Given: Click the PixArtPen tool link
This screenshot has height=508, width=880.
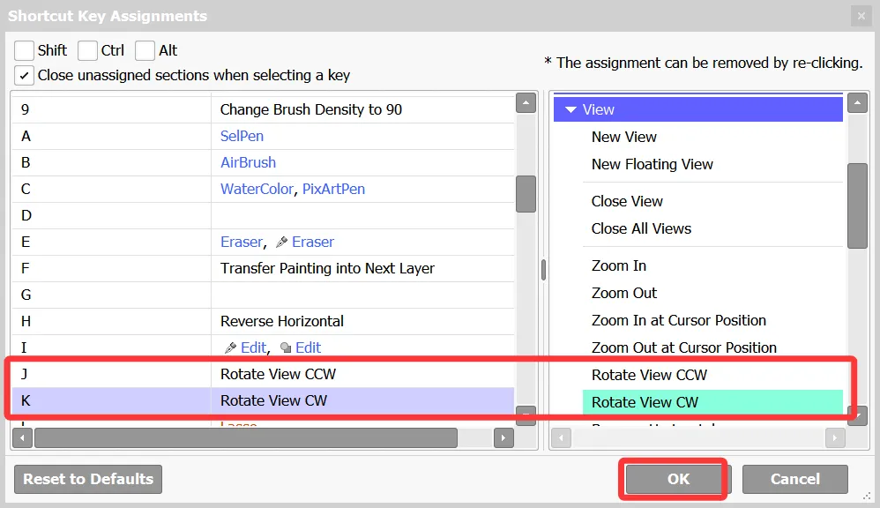Looking at the screenshot, I should tap(333, 189).
